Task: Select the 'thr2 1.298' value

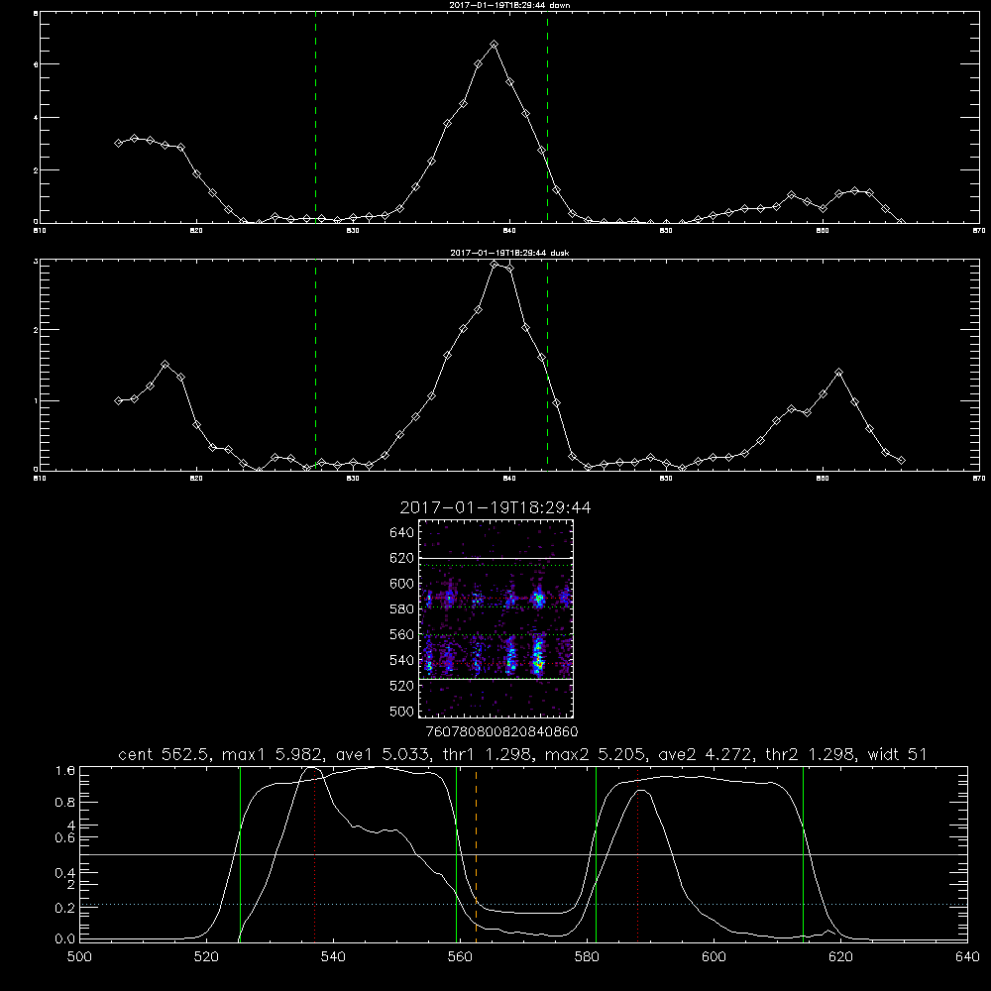Action: (811, 754)
